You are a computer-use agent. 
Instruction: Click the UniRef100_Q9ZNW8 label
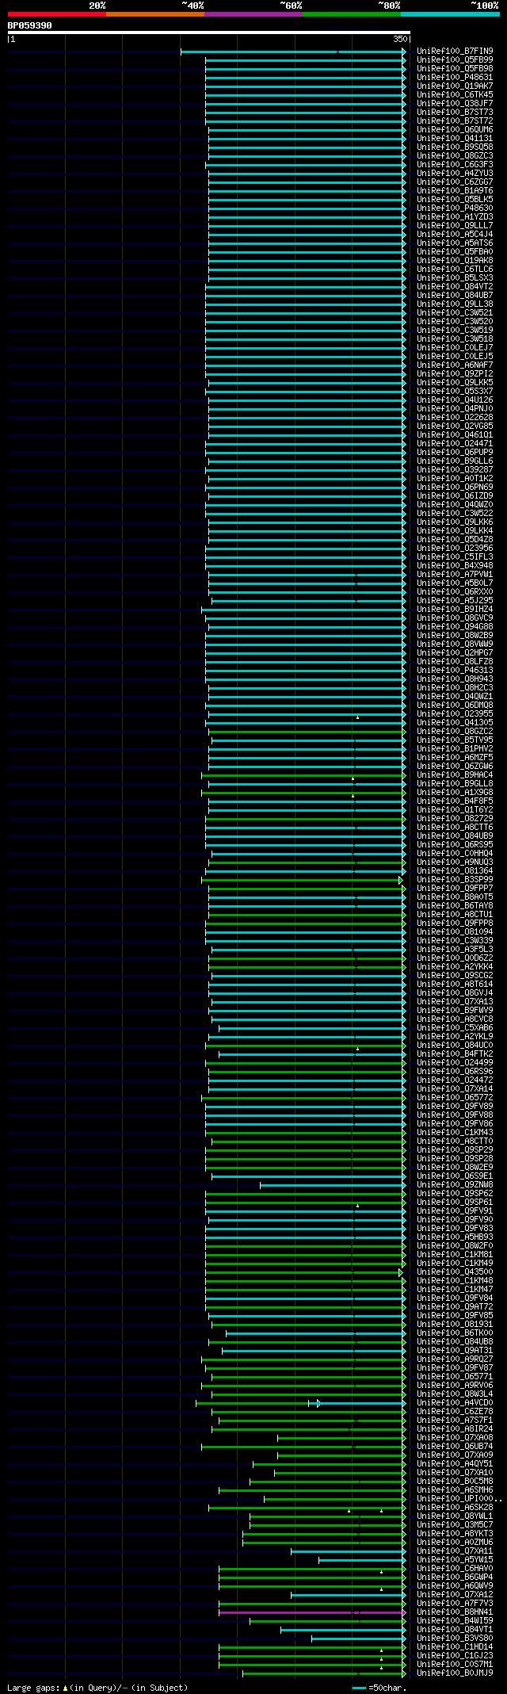coord(455,1185)
